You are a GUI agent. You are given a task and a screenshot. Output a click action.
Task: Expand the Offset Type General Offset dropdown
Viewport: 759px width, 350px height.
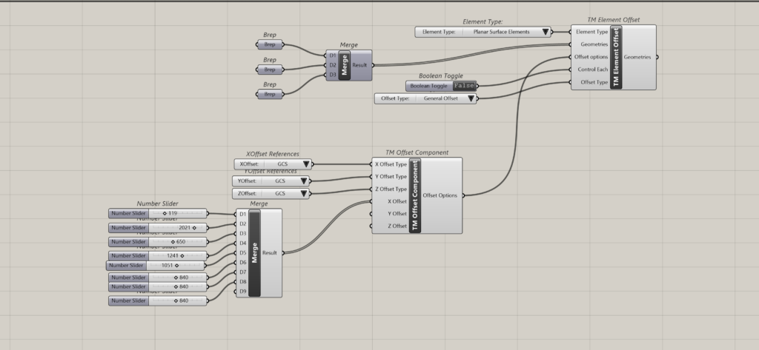(x=471, y=98)
